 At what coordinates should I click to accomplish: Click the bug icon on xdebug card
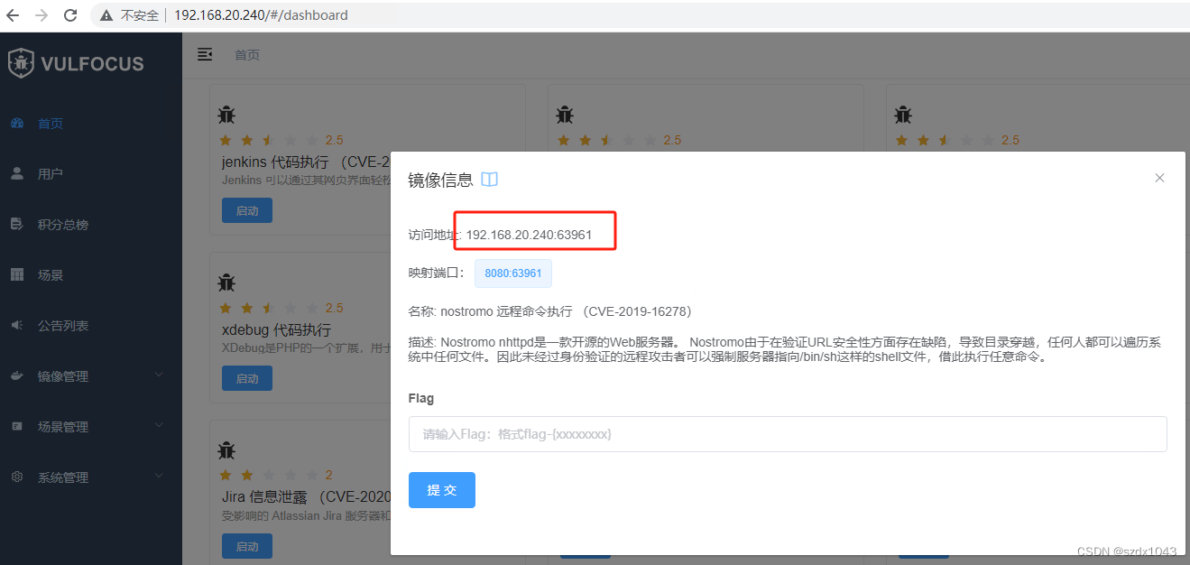coord(226,282)
